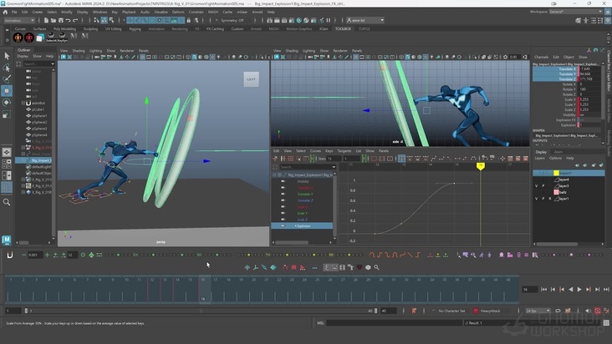
Task: Click the orange character shelf icon
Action: point(18,38)
